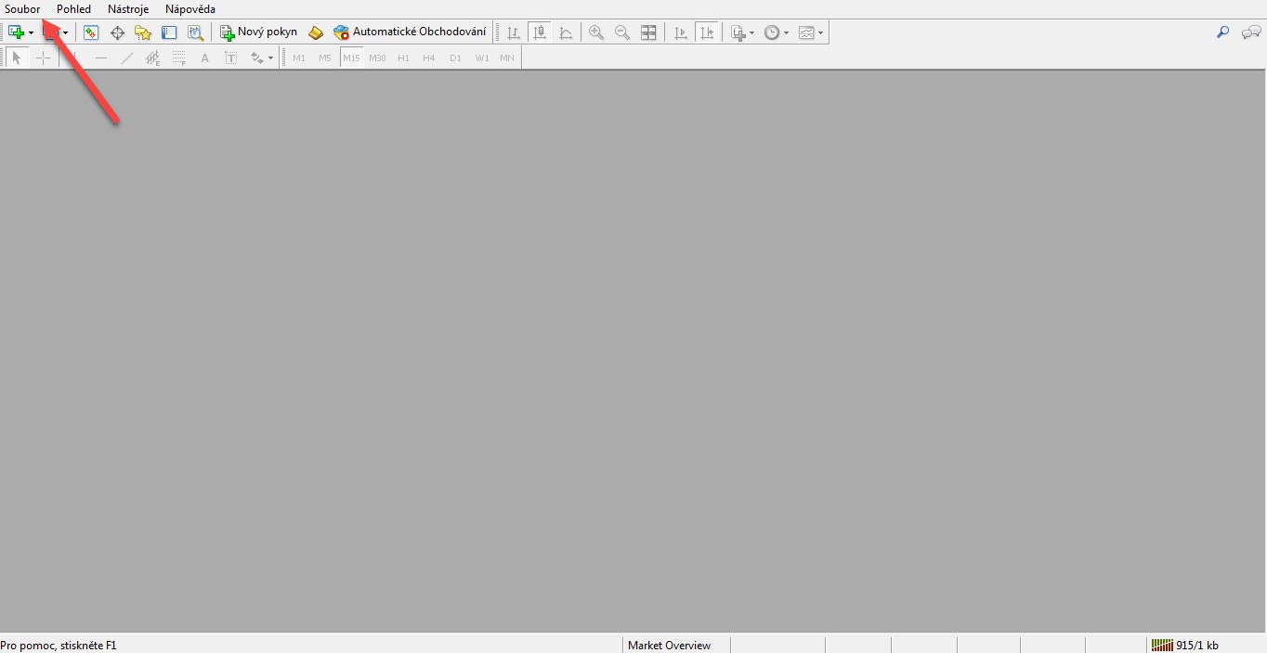Viewport: 1267px width, 653px height.
Task: Expand the arrows objects dropdown
Action: pos(270,58)
